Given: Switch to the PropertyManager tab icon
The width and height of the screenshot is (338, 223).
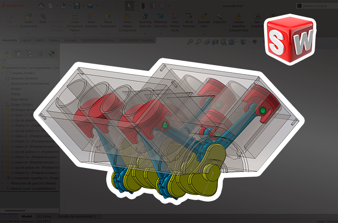Looking at the screenshot, I should click(x=17, y=54).
